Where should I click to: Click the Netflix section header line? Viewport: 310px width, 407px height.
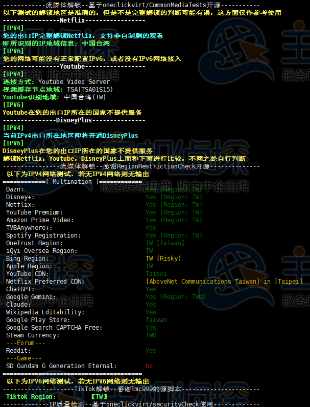pyautogui.click(x=74, y=20)
